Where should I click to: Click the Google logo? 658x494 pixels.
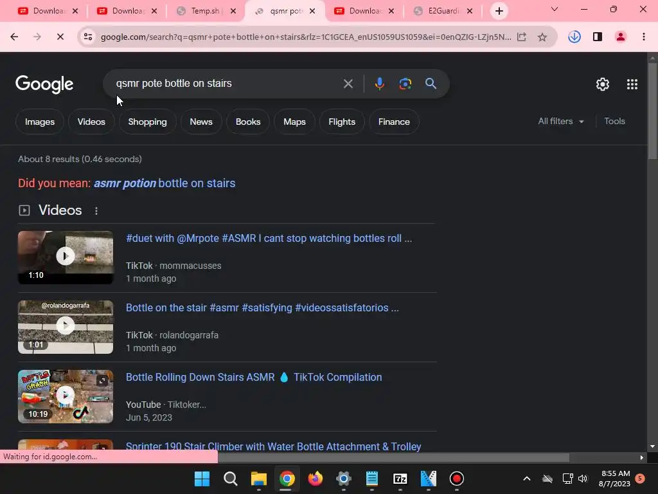point(44,84)
